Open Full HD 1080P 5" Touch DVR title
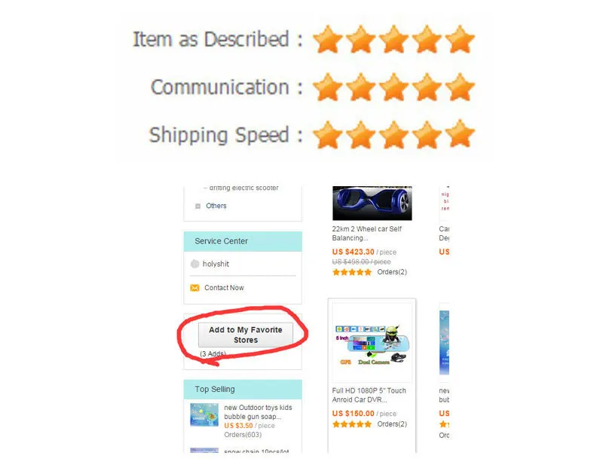This screenshot has width=603, height=462. click(369, 395)
